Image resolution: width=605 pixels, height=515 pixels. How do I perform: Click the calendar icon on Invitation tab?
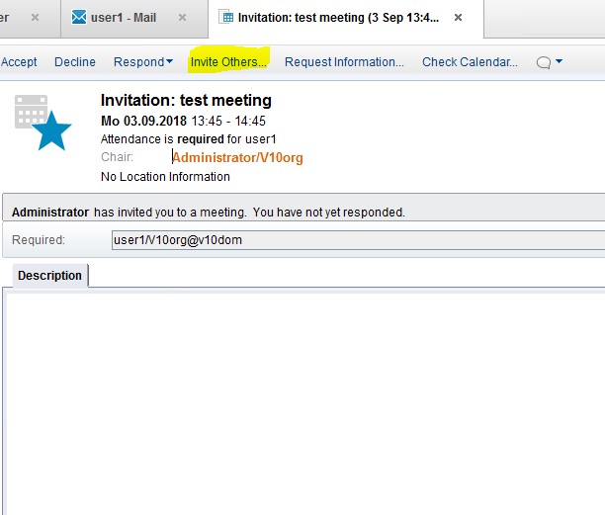(226, 18)
